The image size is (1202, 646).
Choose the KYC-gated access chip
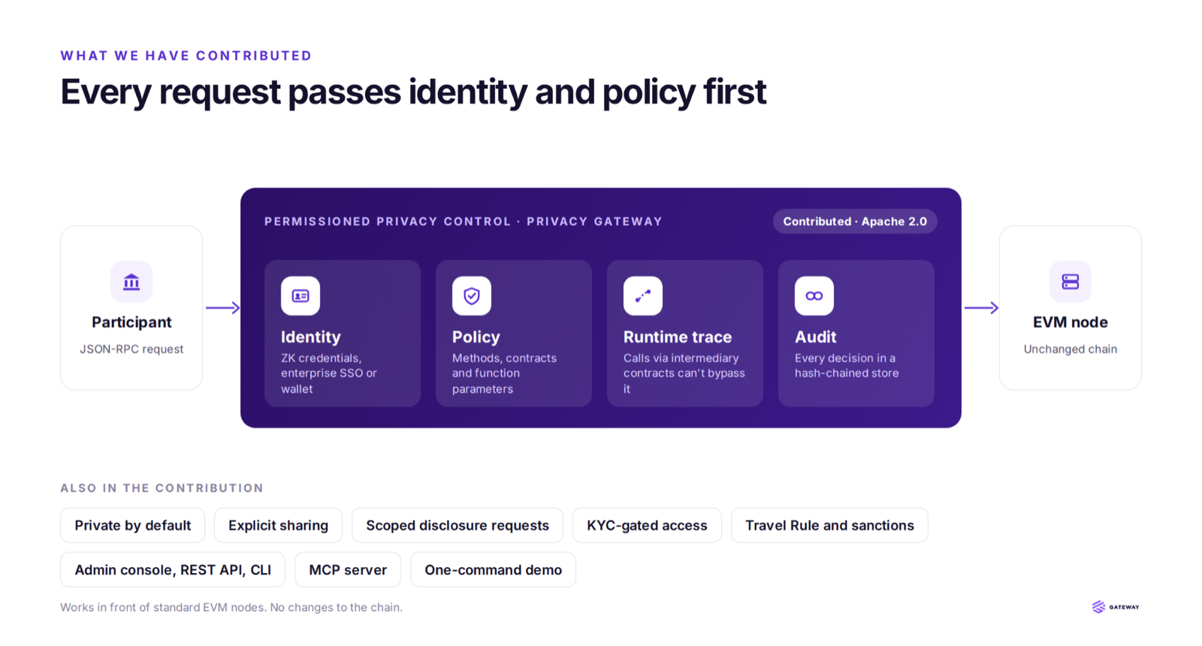point(647,525)
